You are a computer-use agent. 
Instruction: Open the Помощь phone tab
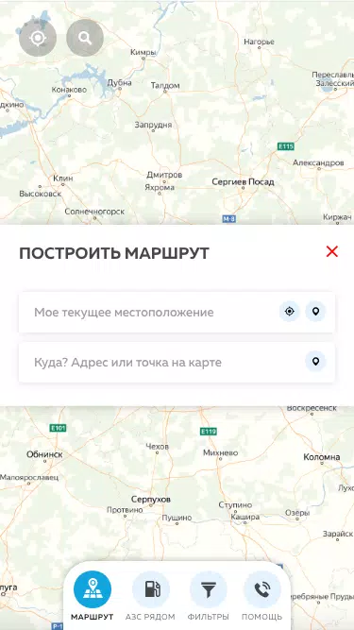coord(262,589)
